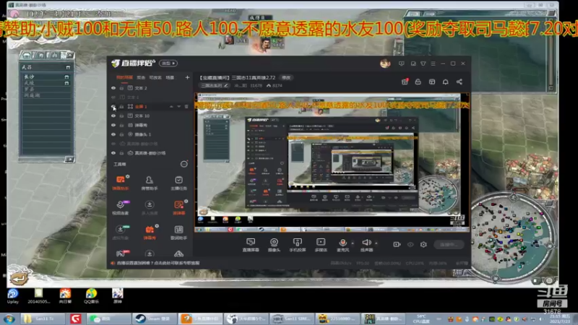578x325 pixels.
Task: Delete the 全屏 1 source with trash icon
Action: 186,106
